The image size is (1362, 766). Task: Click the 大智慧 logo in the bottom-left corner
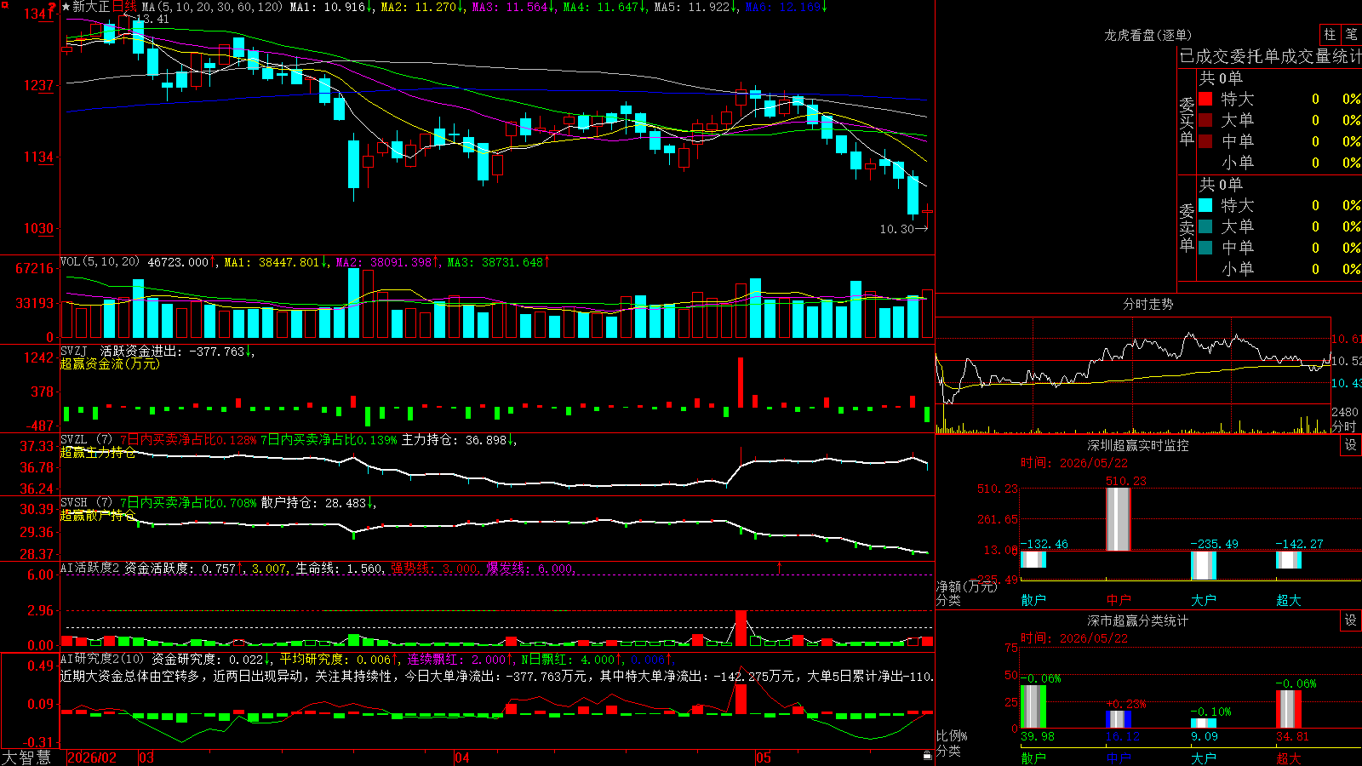click(x=26, y=757)
